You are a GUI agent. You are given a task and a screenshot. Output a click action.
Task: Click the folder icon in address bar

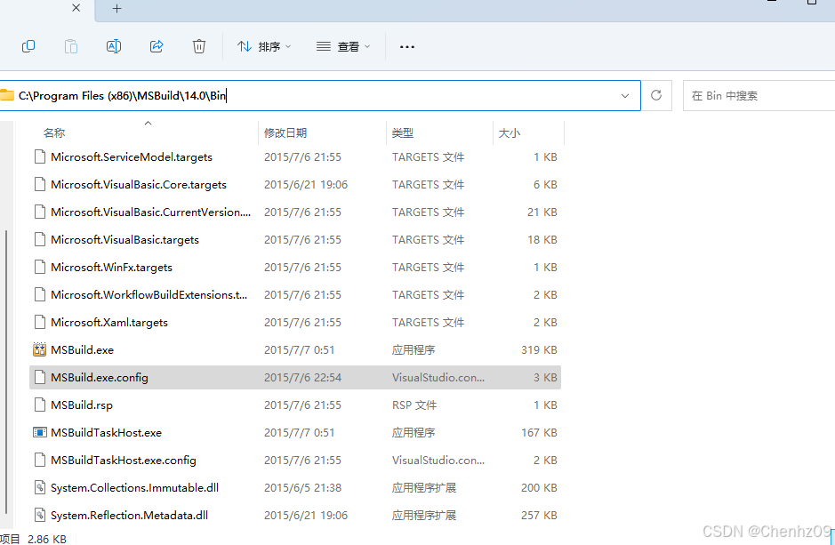coord(7,96)
